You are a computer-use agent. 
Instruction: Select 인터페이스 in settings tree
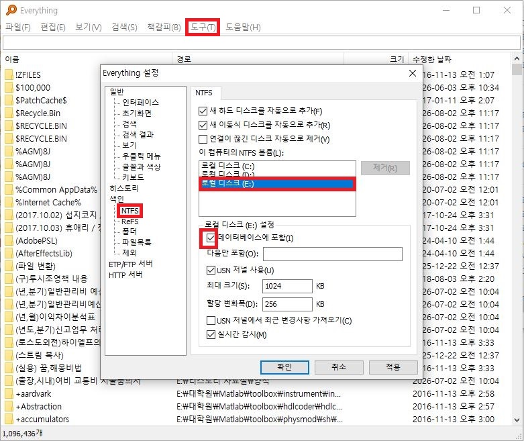140,102
